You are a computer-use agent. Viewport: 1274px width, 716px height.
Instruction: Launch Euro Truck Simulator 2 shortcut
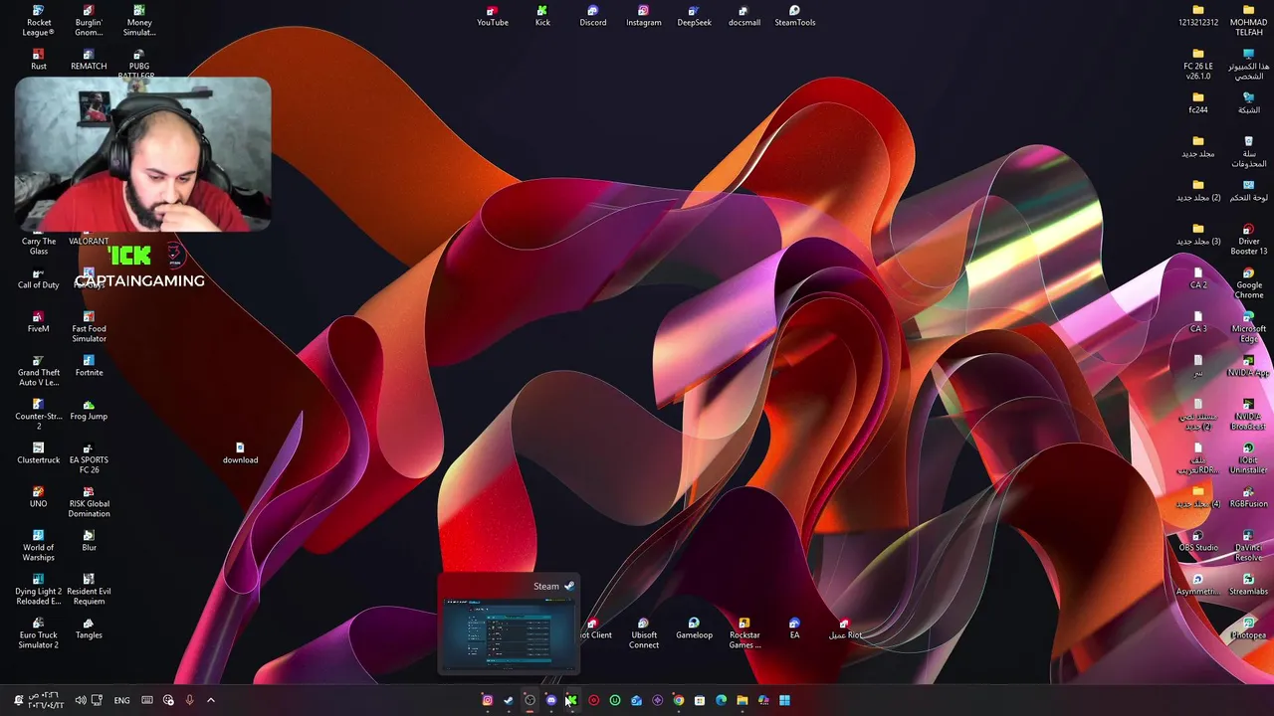point(38,632)
